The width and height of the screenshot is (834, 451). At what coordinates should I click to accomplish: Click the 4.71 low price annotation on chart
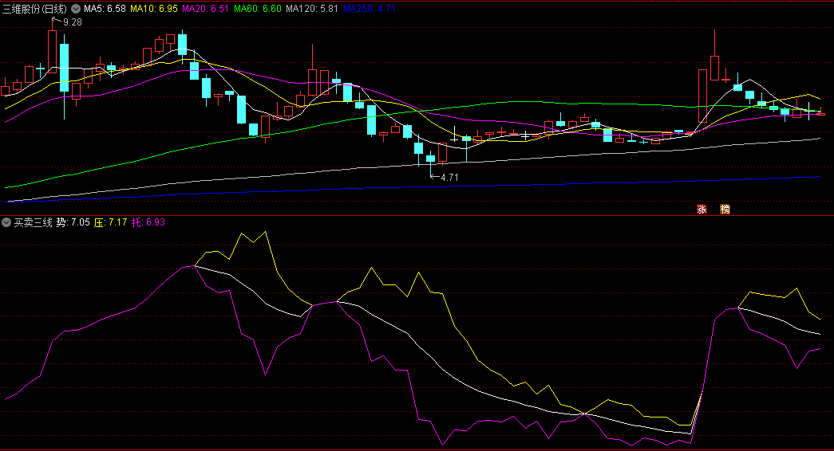[449, 178]
